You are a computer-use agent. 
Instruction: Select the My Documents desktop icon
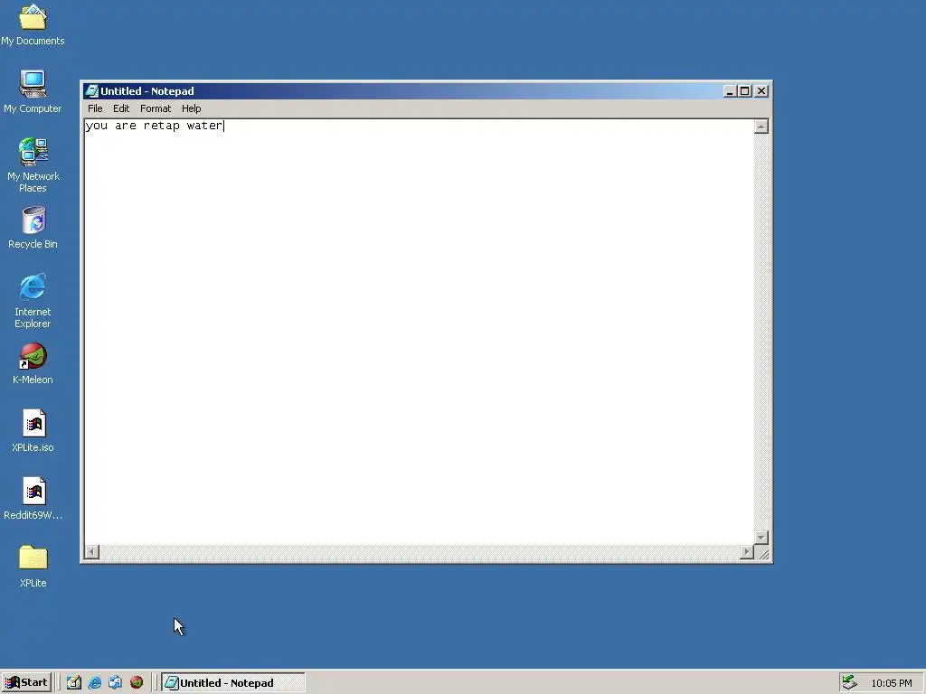(33, 25)
